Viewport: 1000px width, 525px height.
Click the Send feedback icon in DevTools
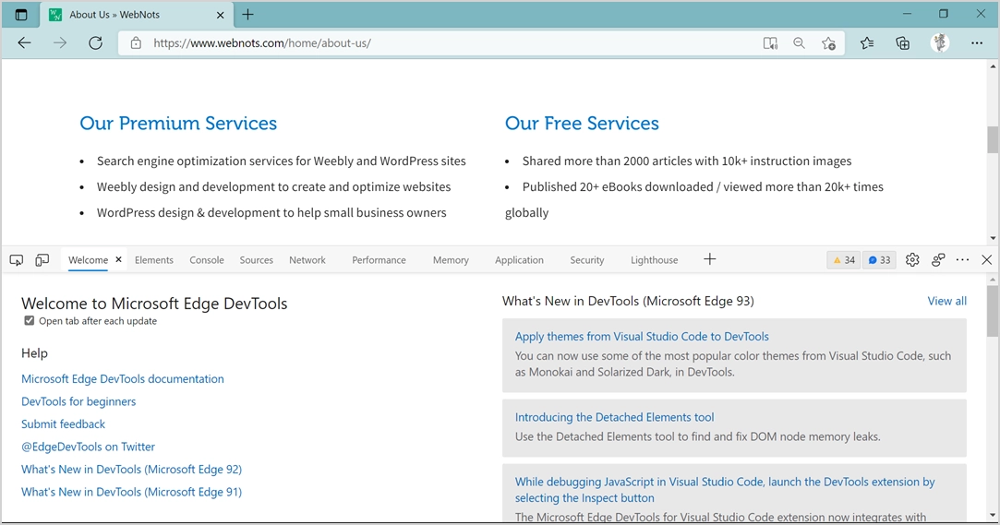pyautogui.click(x=938, y=260)
